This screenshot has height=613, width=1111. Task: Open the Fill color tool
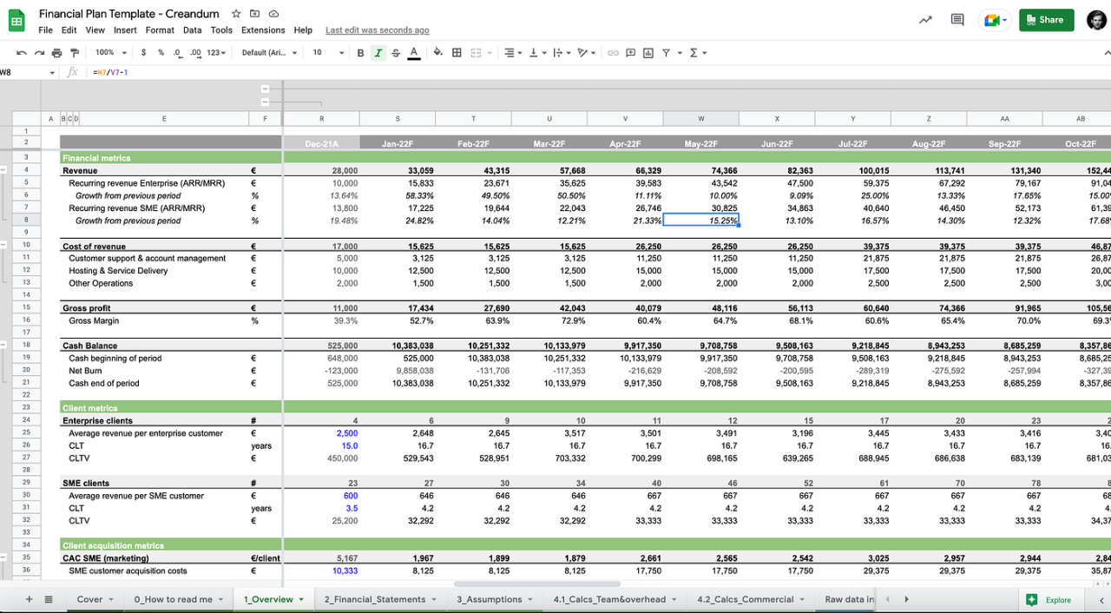click(438, 53)
